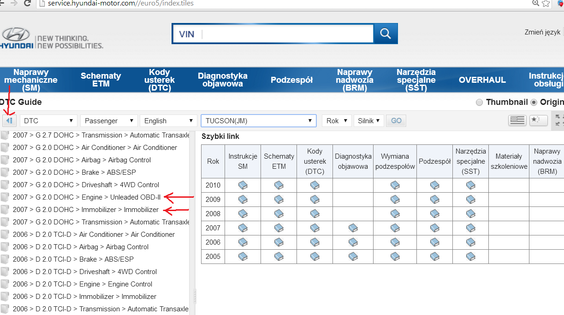Bookmark page with browser star icon

click(546, 3)
